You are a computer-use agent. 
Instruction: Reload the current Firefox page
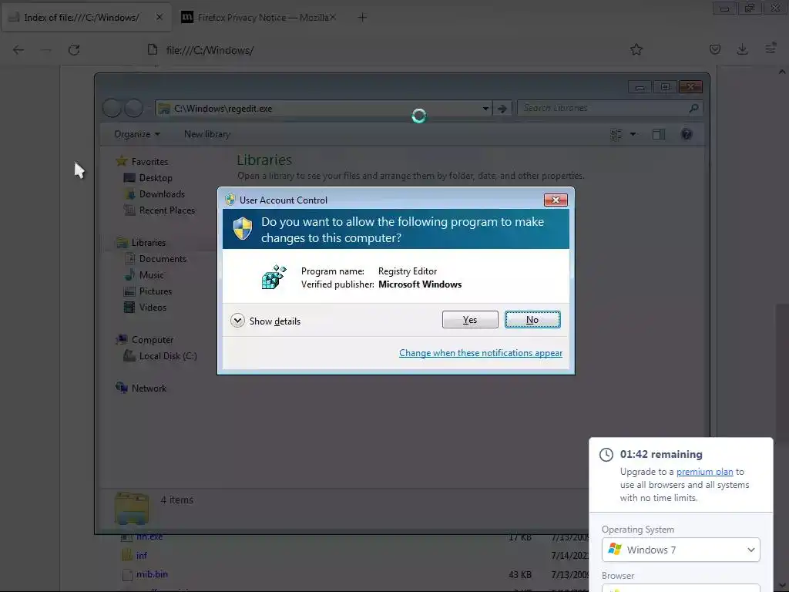[74, 50]
